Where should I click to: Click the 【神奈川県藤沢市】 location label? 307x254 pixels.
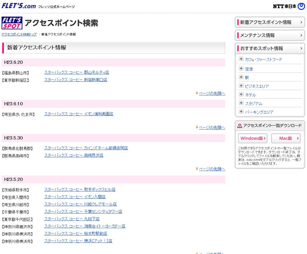click(17, 227)
